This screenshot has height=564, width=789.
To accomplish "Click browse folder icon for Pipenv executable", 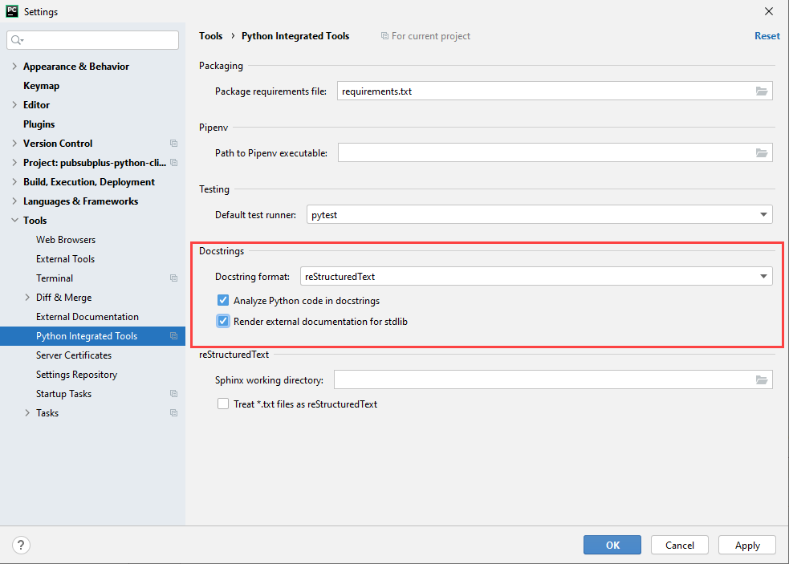I will pos(762,152).
